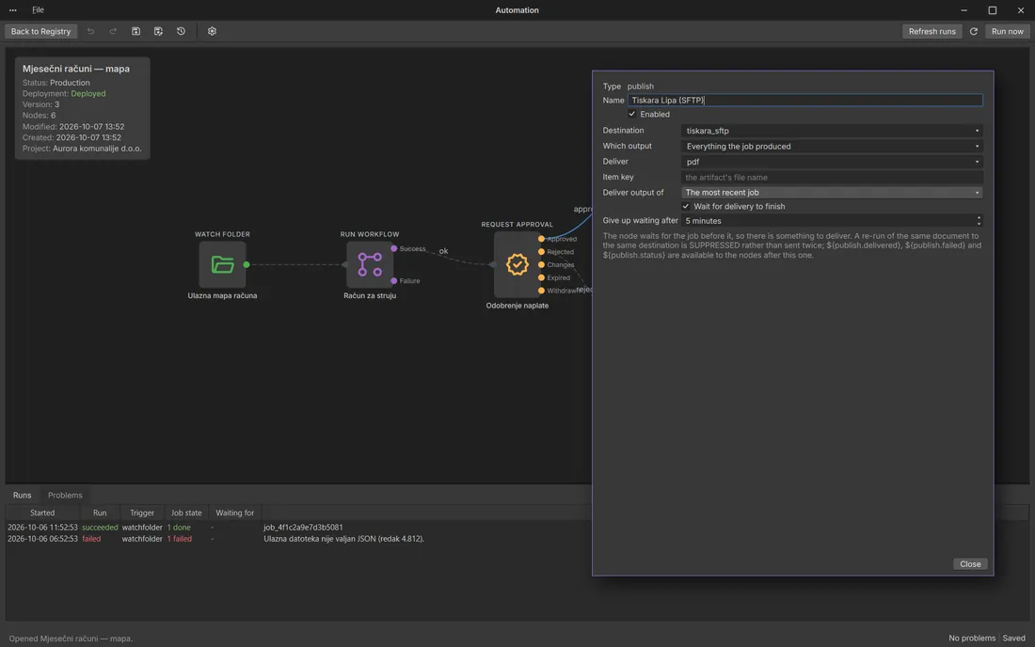Adjust the Give up waiting after stepper arrows
This screenshot has width=1035, height=647.
(x=979, y=221)
